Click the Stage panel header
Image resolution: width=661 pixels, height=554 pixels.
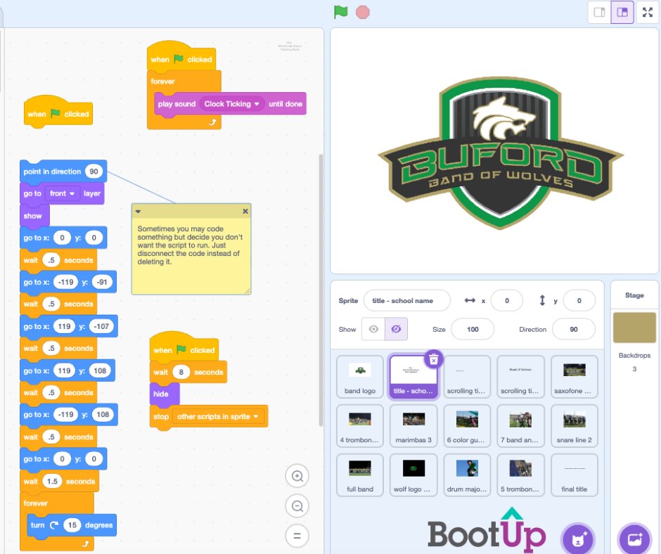tap(634, 295)
